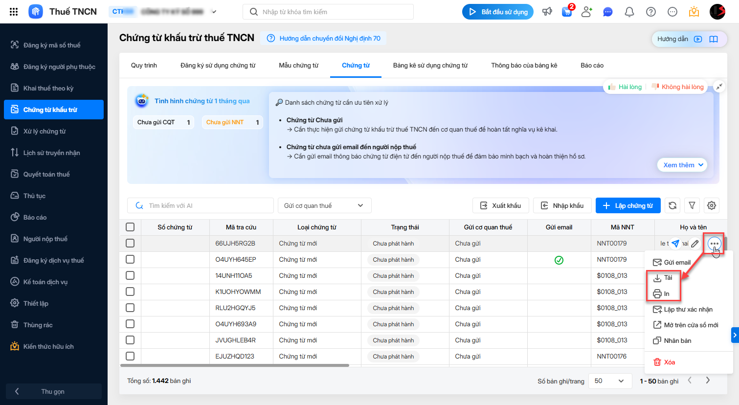Select checkbox for row O4UYH645EP
The height and width of the screenshot is (405, 739).
click(x=130, y=259)
